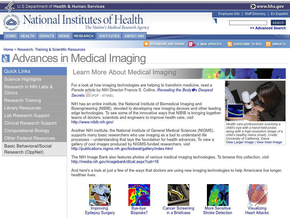Click the NIH logo emblem
Screen dimensions: 290x218
pyautogui.click(x=11, y=22)
